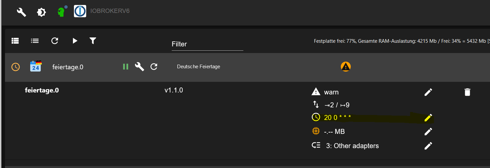Edit the warn log level
The height and width of the screenshot is (168, 490).
pos(428,92)
